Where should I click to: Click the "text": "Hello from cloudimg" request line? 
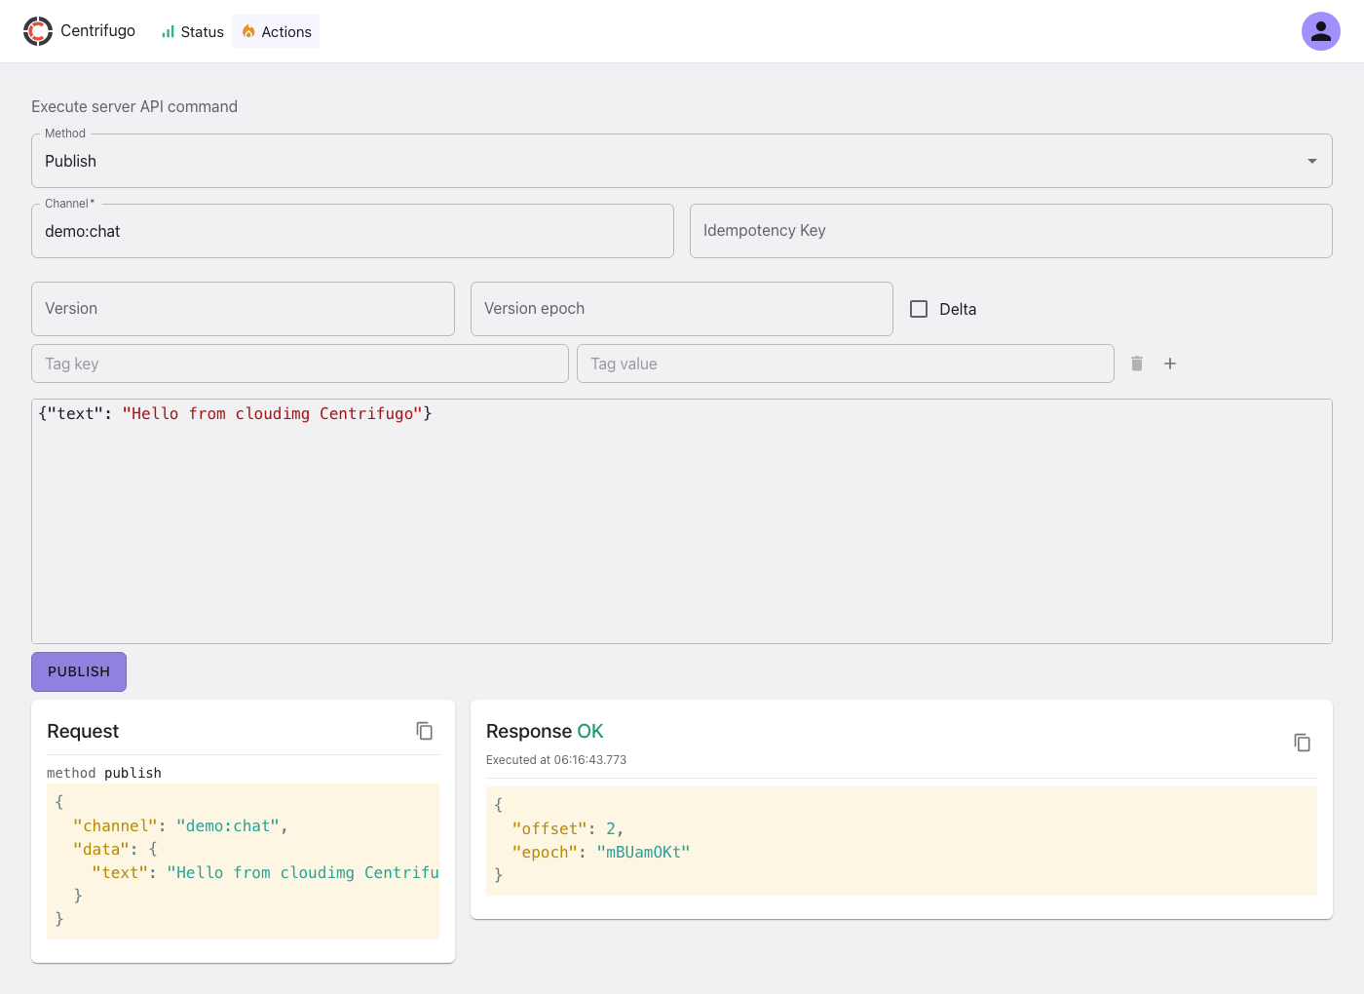[x=265, y=872]
